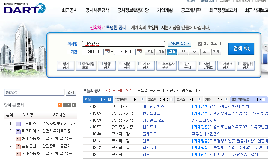The height and width of the screenshot is (165, 268).
Task: Set period to 1개월
Action: coord(161,52)
